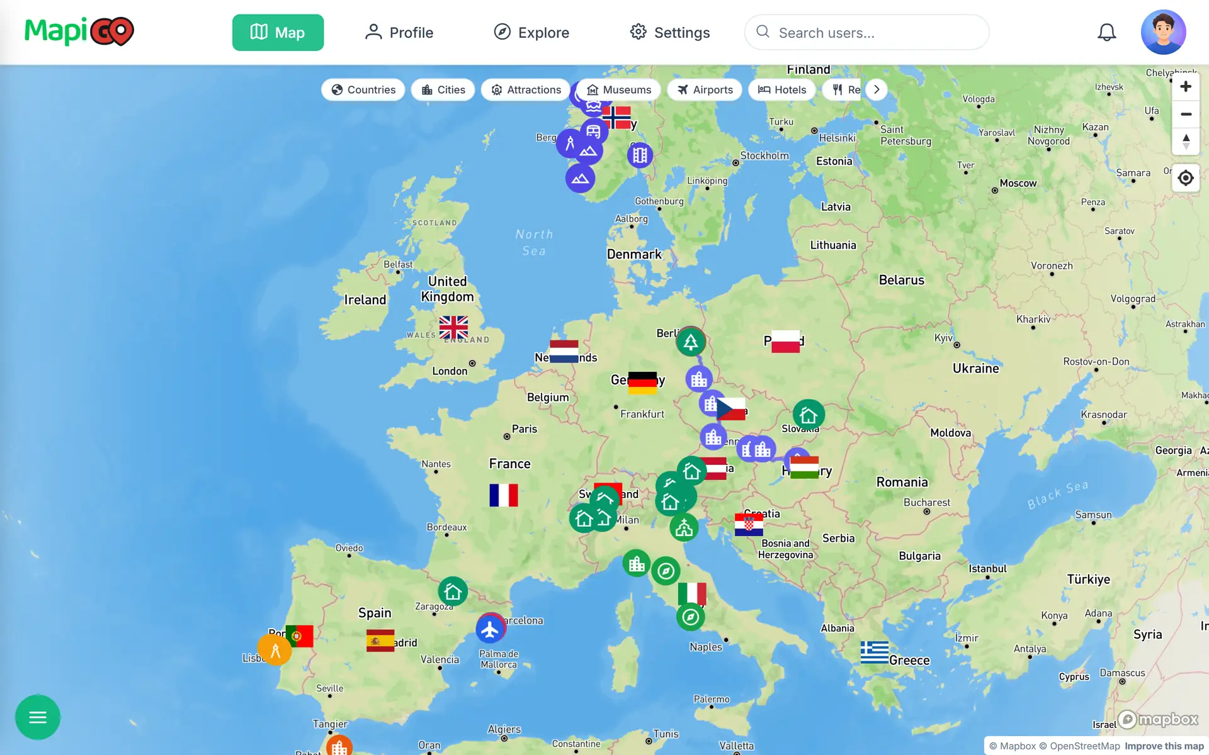Screen dimensions: 1209x755
Task: Click the building marker near Tangier
Action: pos(339,746)
